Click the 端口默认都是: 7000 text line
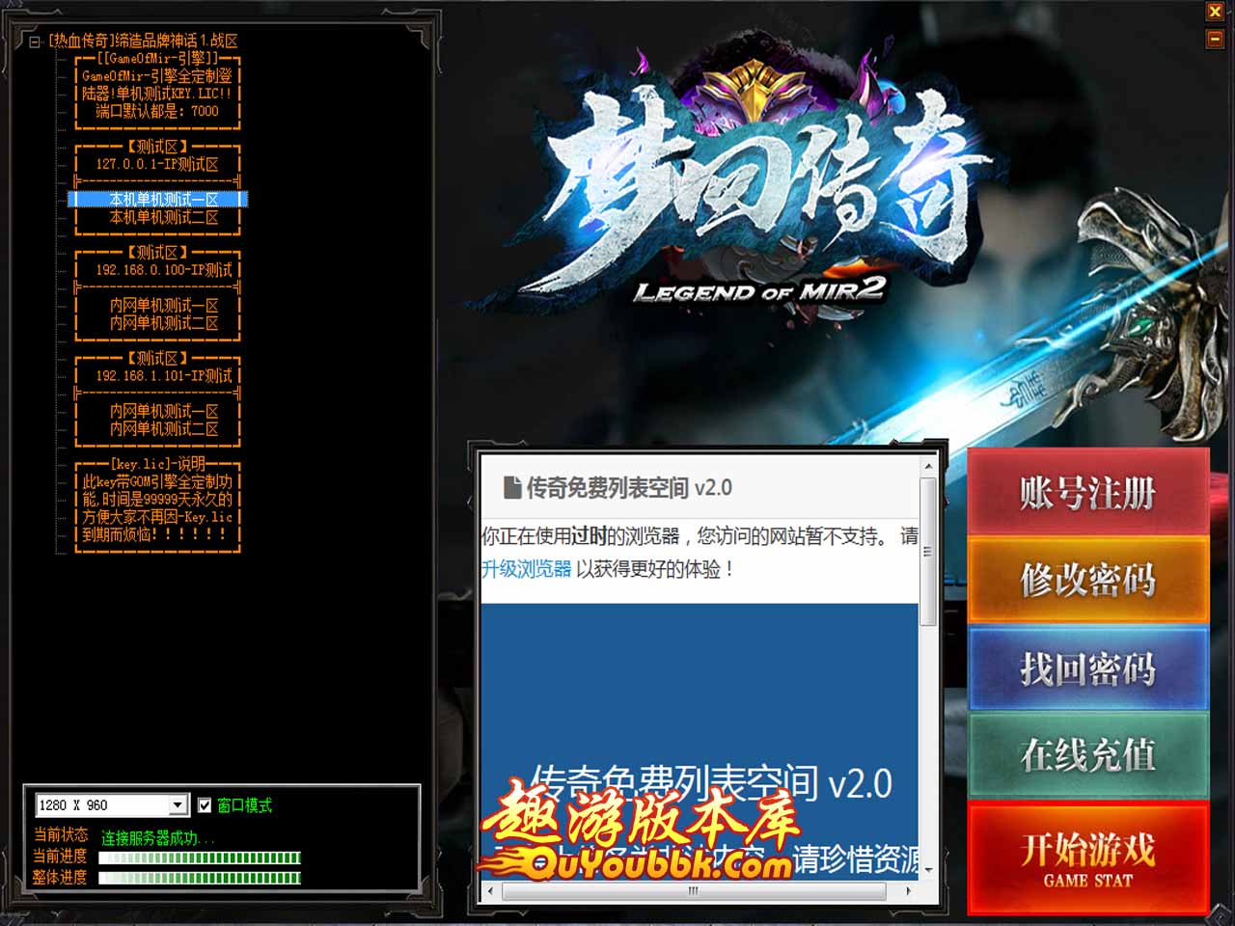The height and width of the screenshot is (926, 1235). tap(157, 111)
